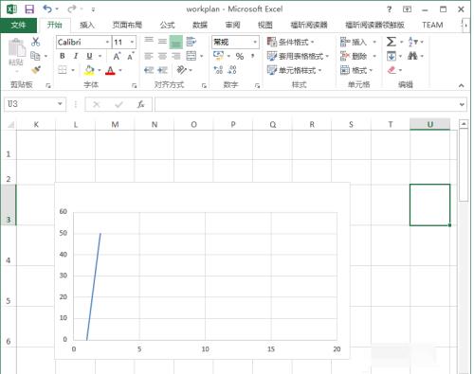The height and width of the screenshot is (374, 474).
Task: Apply percent style
Action: point(240,56)
